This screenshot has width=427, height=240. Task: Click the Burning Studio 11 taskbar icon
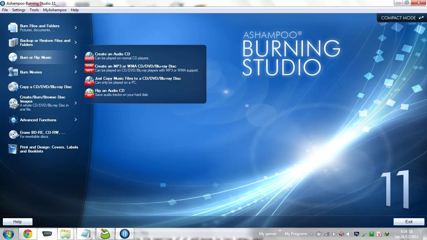pyautogui.click(x=124, y=234)
